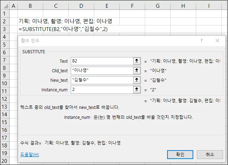Select column C header

click(x=56, y=6)
